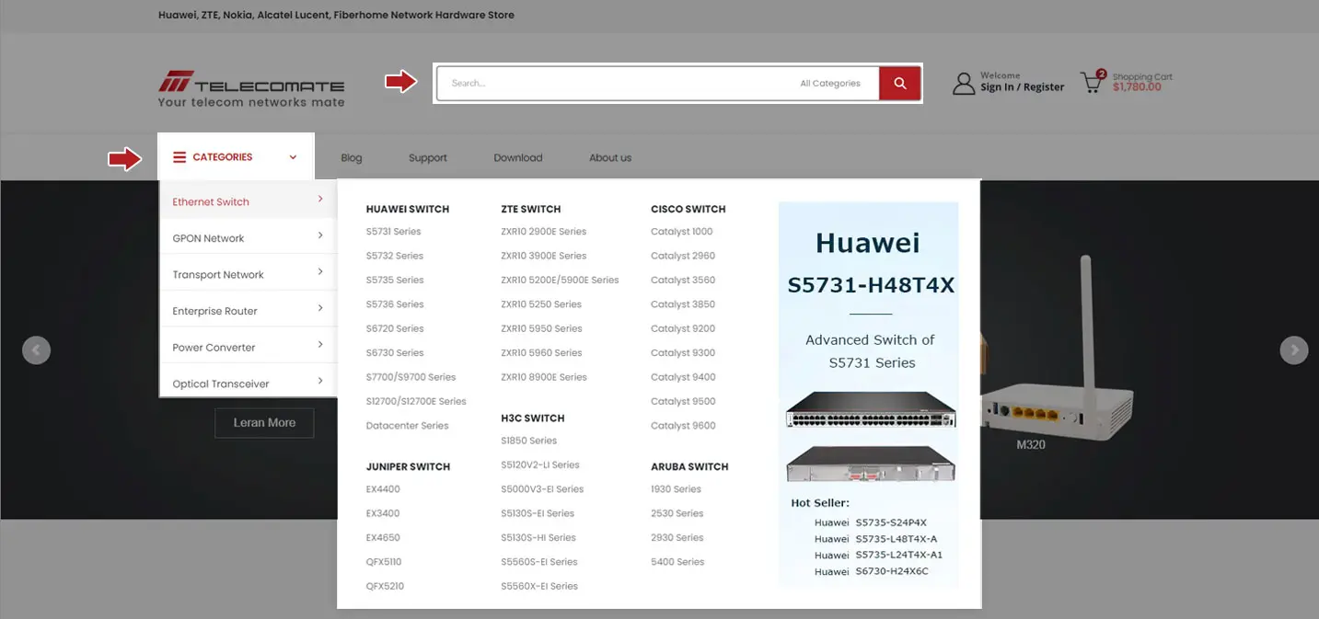
Task: Open the Blog menu item
Action: pyautogui.click(x=351, y=158)
